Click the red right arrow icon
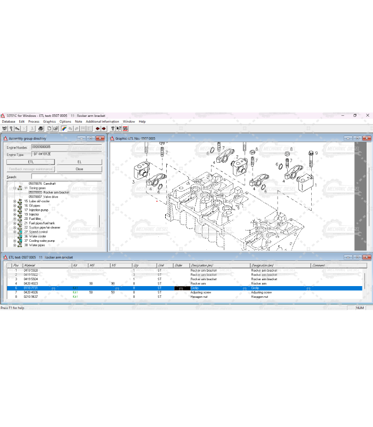This screenshot has width=373, height=427. [x=104, y=129]
